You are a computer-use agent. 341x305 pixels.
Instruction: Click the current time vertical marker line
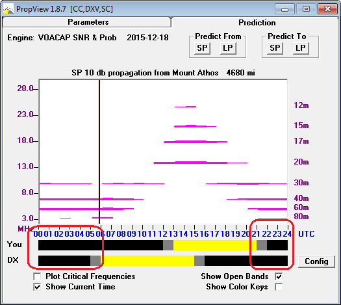[x=99, y=152]
